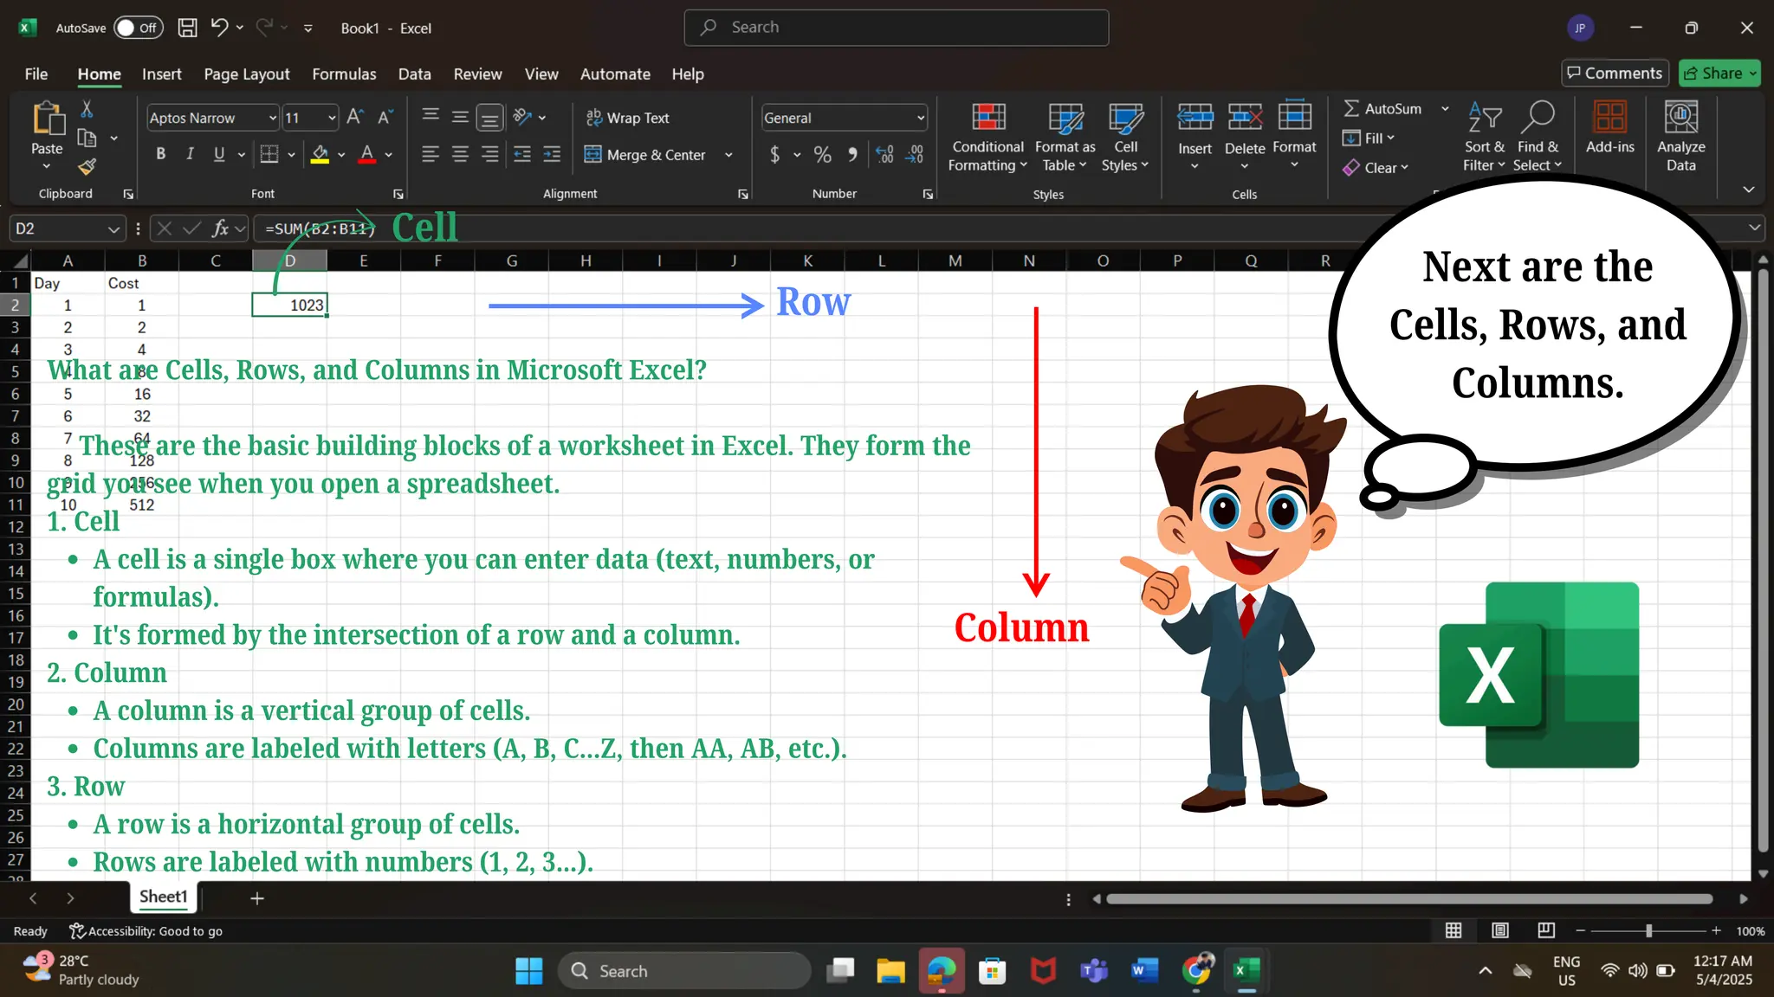Click the yellow Fill Color swatch button
The height and width of the screenshot is (997, 1774).
tap(320, 155)
